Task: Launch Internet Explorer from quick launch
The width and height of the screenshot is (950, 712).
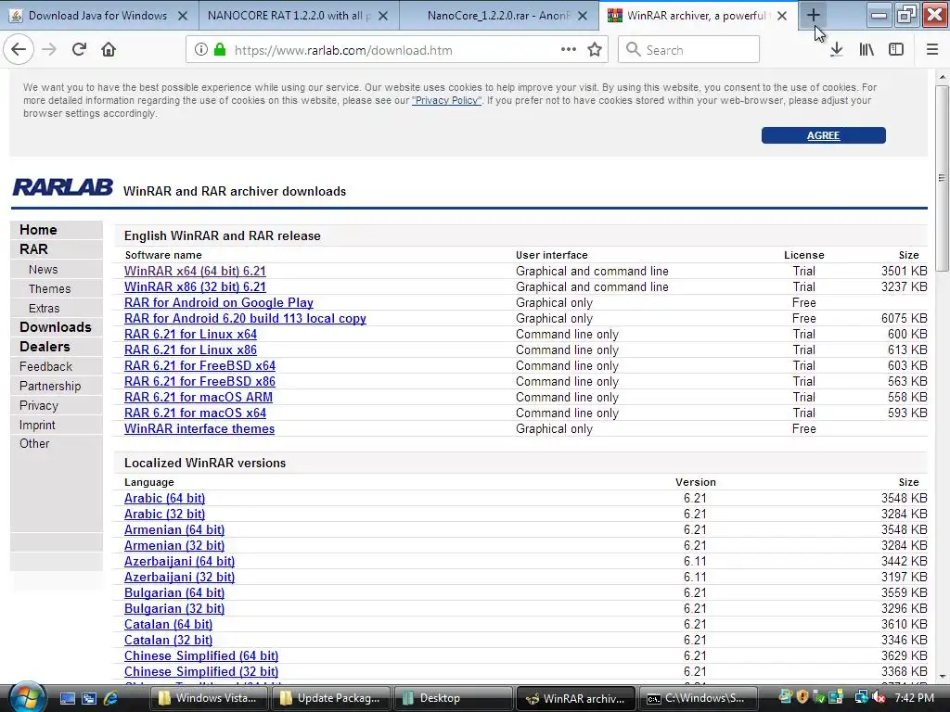Action: pyautogui.click(x=111, y=698)
